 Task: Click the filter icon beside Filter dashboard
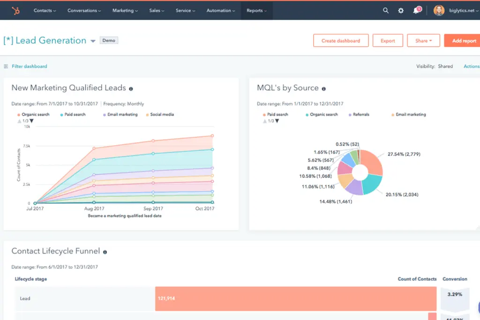[x=6, y=67]
